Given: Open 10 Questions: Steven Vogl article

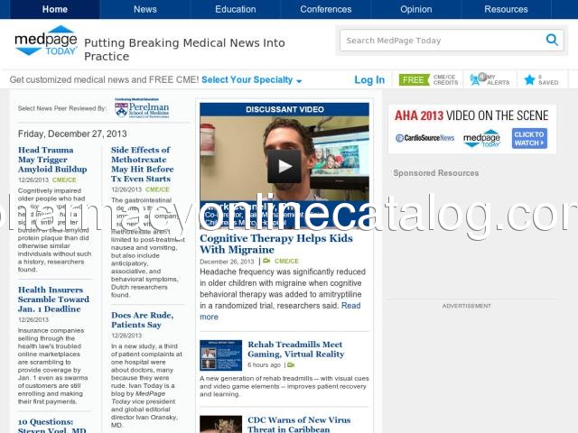Looking at the screenshot, I should tap(52, 426).
